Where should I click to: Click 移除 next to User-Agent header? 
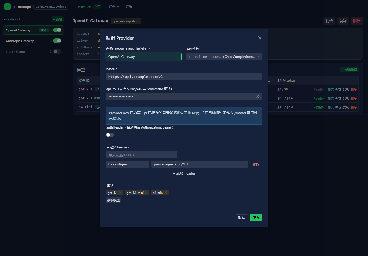coord(256,164)
